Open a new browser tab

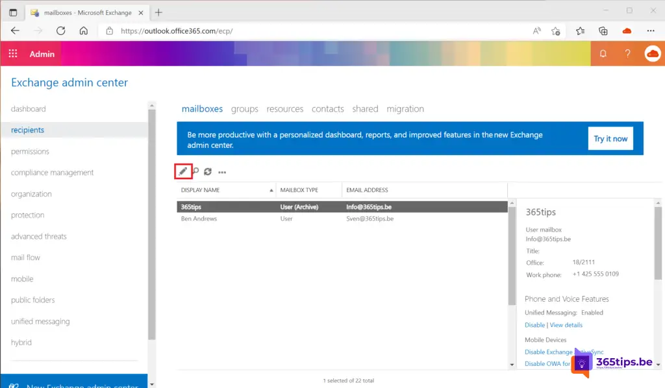[x=158, y=12]
